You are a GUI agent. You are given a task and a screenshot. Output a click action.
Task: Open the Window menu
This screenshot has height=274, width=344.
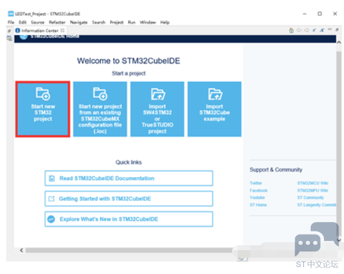[x=148, y=22]
